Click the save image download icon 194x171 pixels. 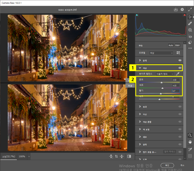click(176, 10)
